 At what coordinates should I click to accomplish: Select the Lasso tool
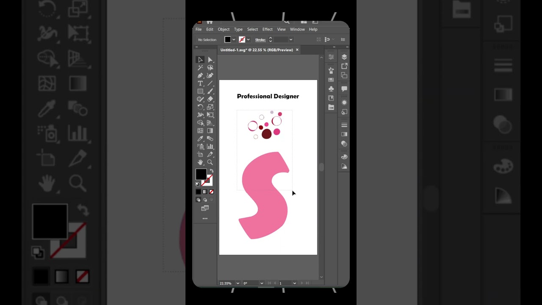[210, 67]
